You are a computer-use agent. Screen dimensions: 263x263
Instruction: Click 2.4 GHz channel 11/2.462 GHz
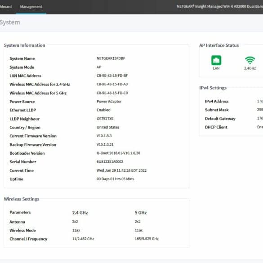tap(83, 239)
